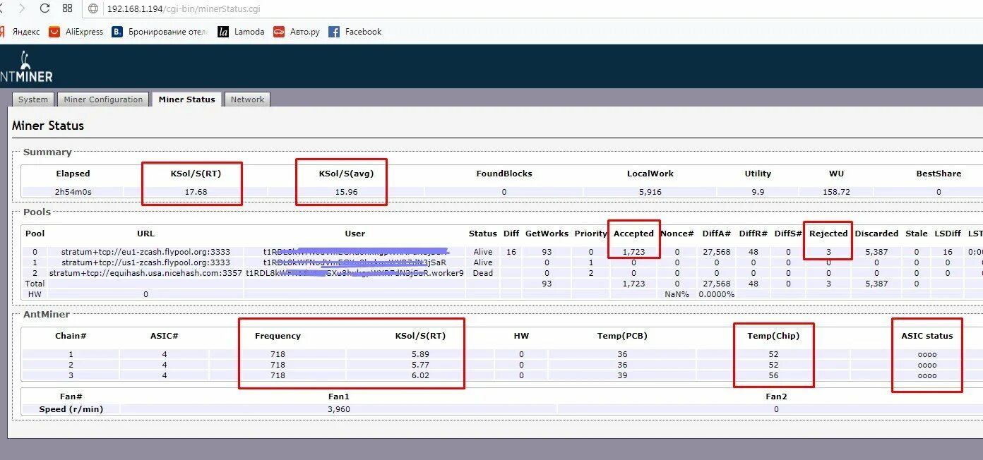This screenshot has height=460, width=983.
Task: Click the ASIC status column header
Action: 927,336
